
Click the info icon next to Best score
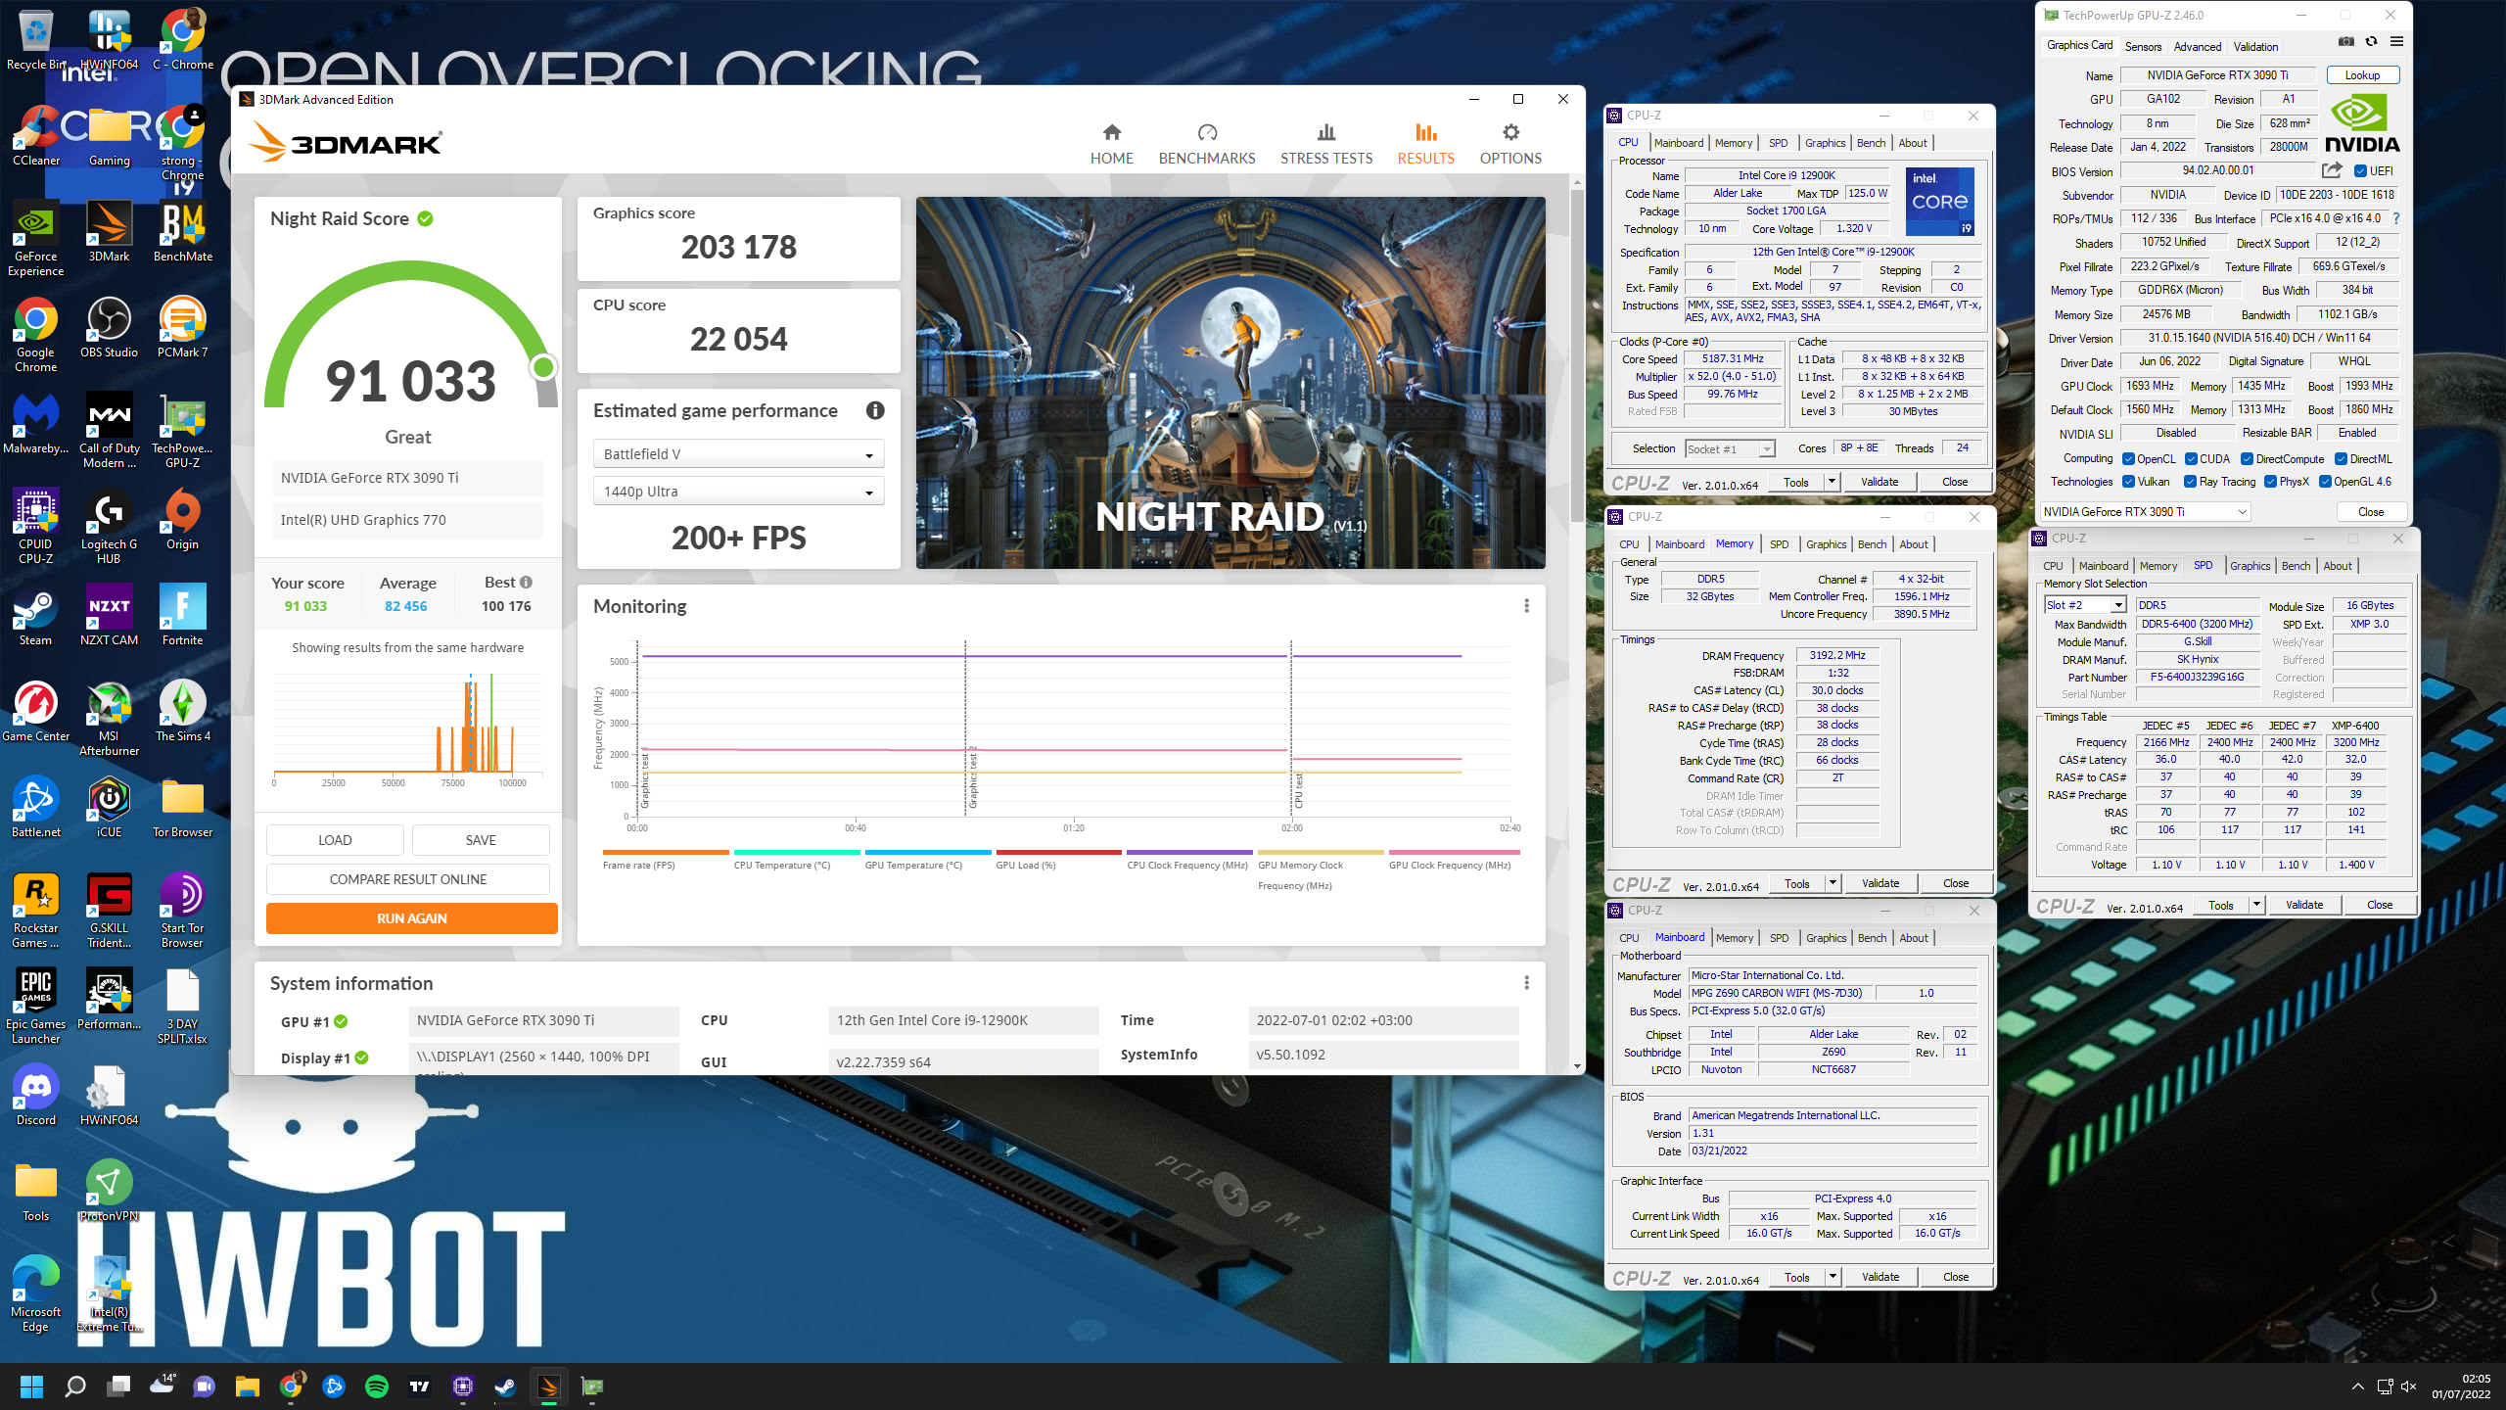526,582
